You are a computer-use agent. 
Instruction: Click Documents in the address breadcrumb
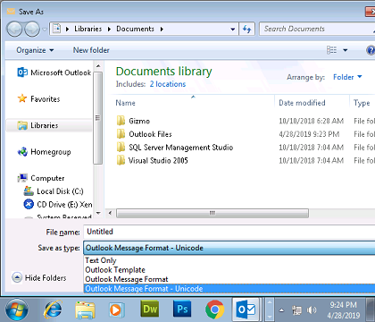tap(135, 29)
